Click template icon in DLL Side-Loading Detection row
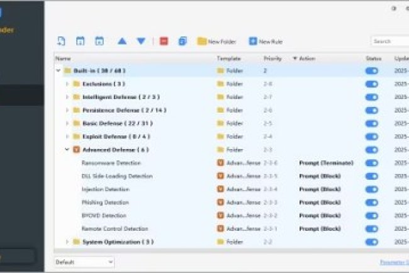The image size is (409, 273). pyautogui.click(x=220, y=176)
